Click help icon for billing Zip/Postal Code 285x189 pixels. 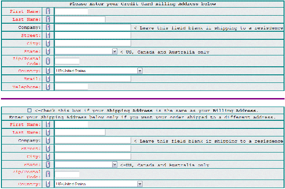pyautogui.click(x=48, y=61)
